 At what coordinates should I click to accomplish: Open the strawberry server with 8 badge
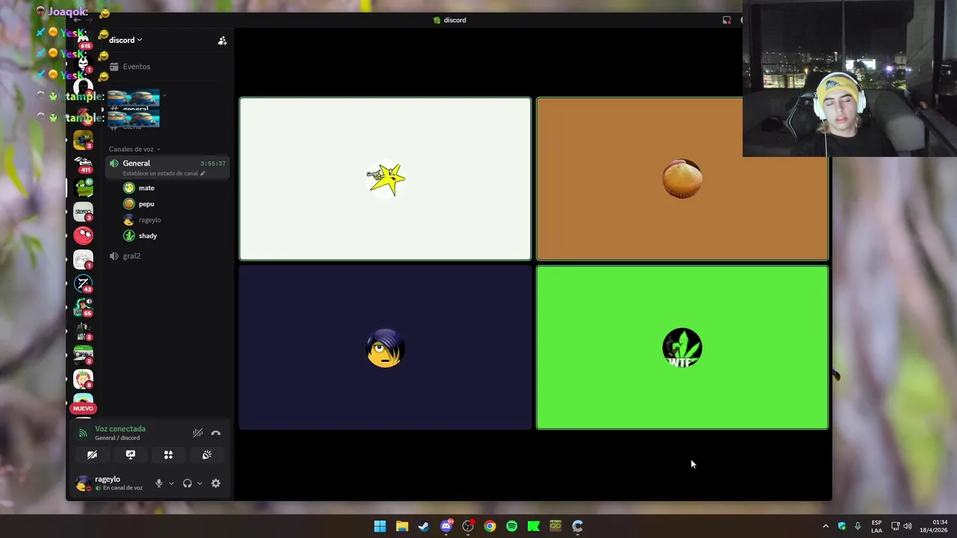[83, 379]
